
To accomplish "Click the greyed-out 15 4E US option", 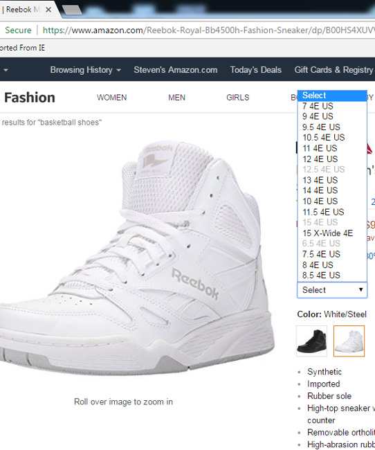I will (x=332, y=222).
